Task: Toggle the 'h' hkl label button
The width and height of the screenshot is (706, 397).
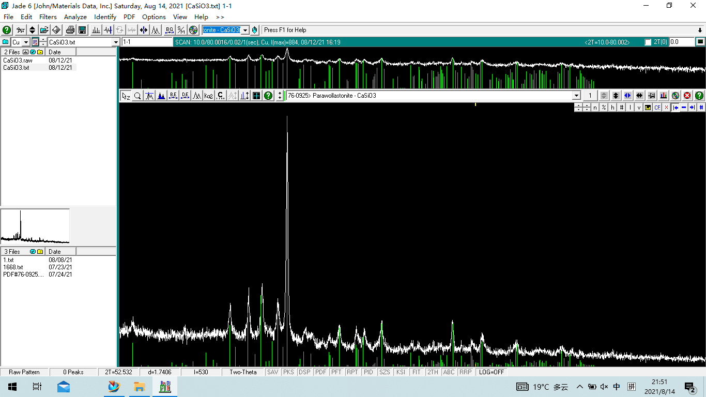Action: (612, 108)
